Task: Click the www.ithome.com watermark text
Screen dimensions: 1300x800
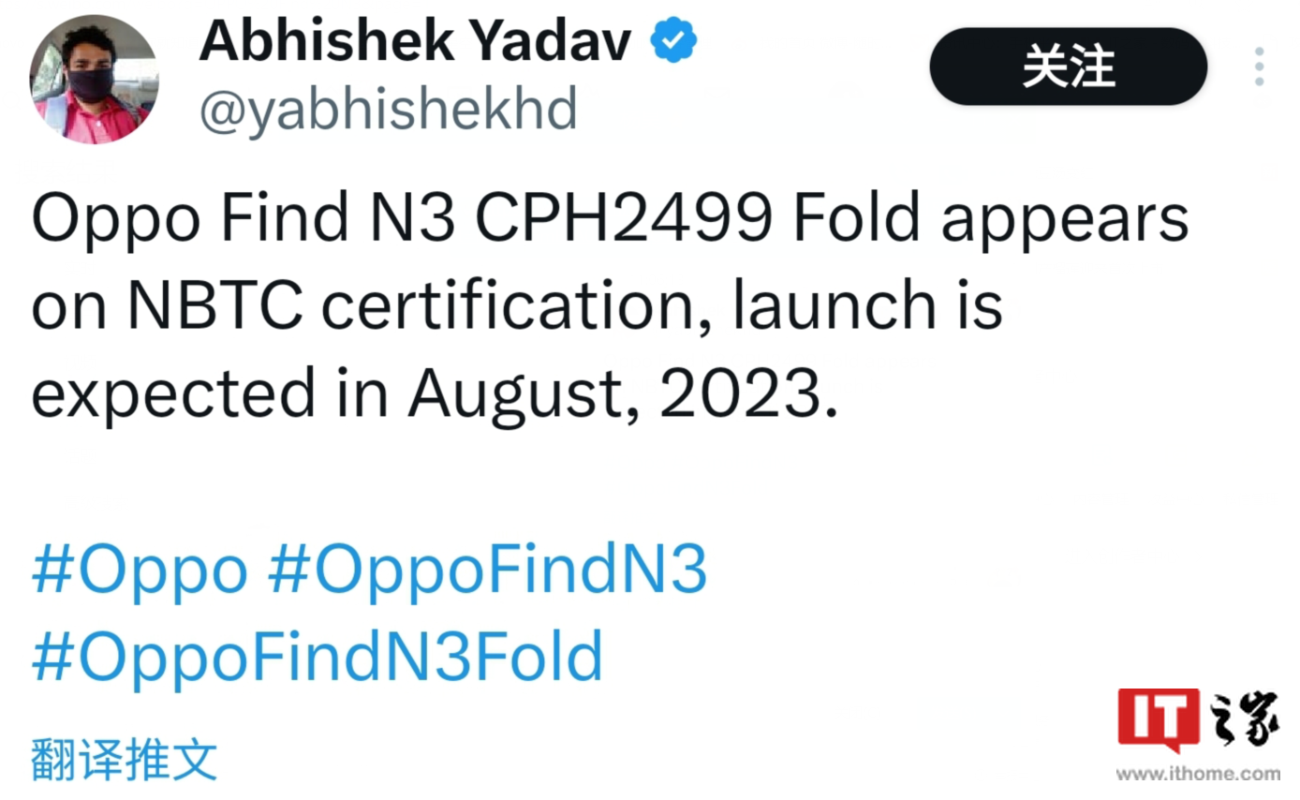Action: click(x=1197, y=775)
